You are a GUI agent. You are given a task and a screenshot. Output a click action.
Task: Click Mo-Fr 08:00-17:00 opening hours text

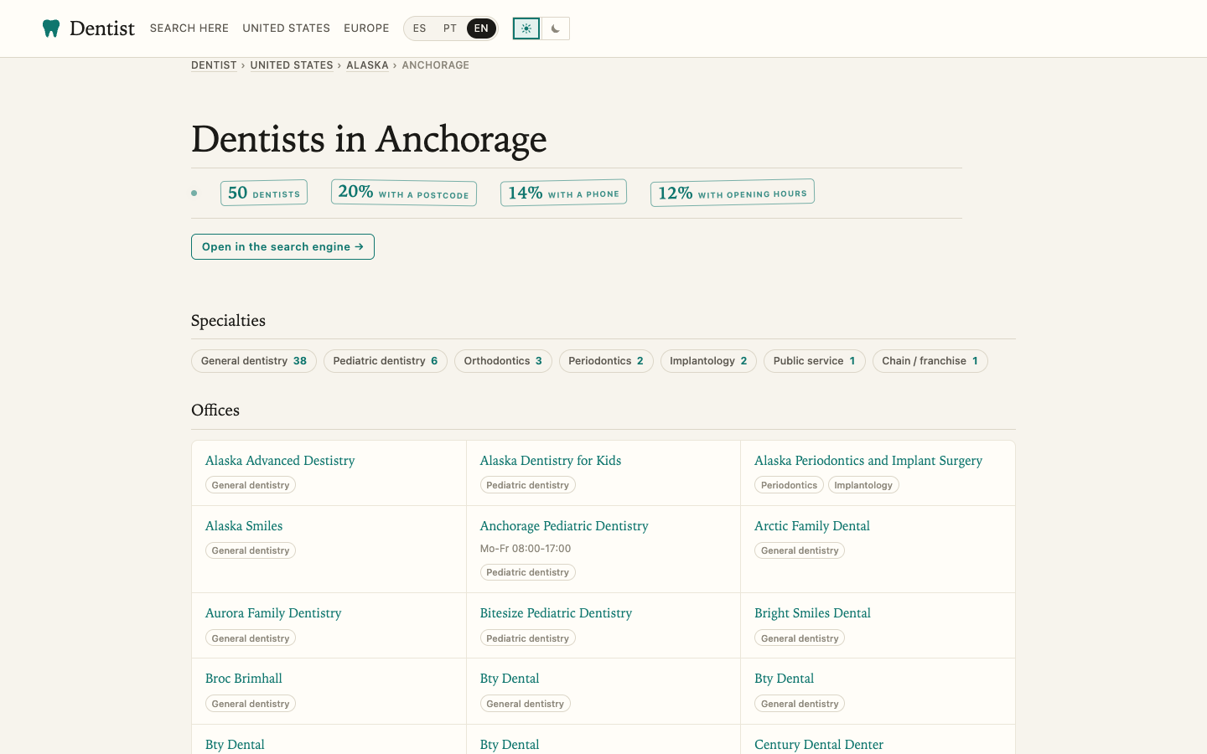click(526, 549)
